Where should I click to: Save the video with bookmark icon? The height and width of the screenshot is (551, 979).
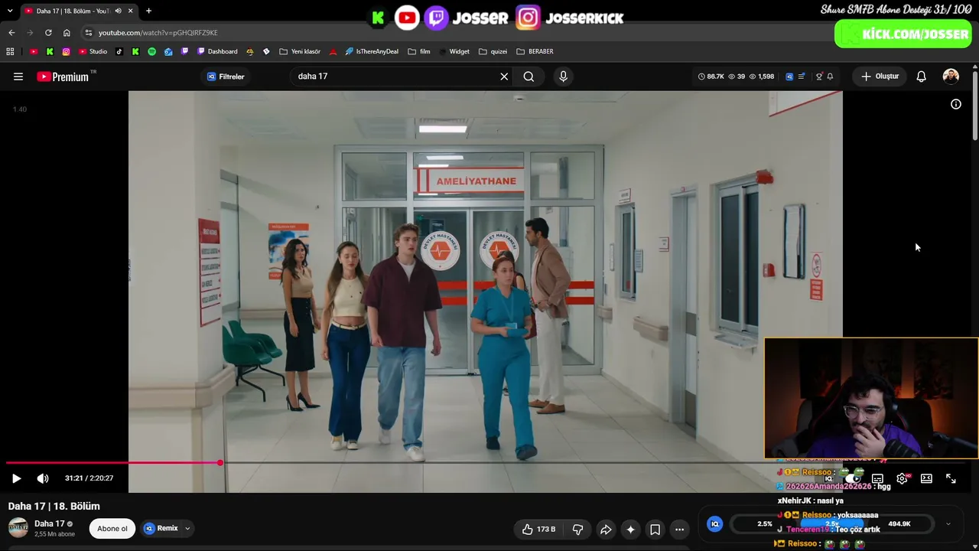pos(655,529)
